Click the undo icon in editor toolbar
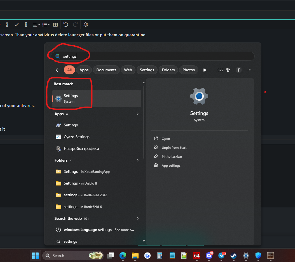 pos(65,25)
